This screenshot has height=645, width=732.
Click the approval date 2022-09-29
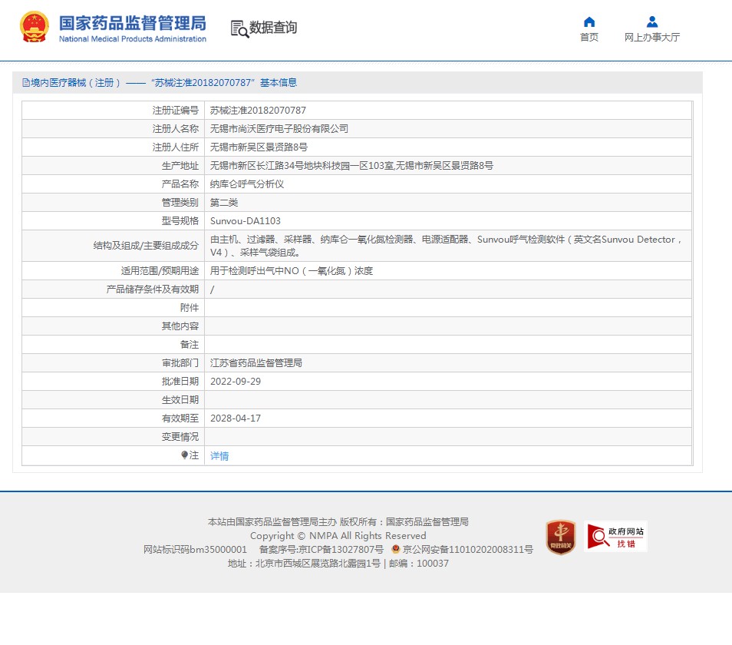point(236,382)
